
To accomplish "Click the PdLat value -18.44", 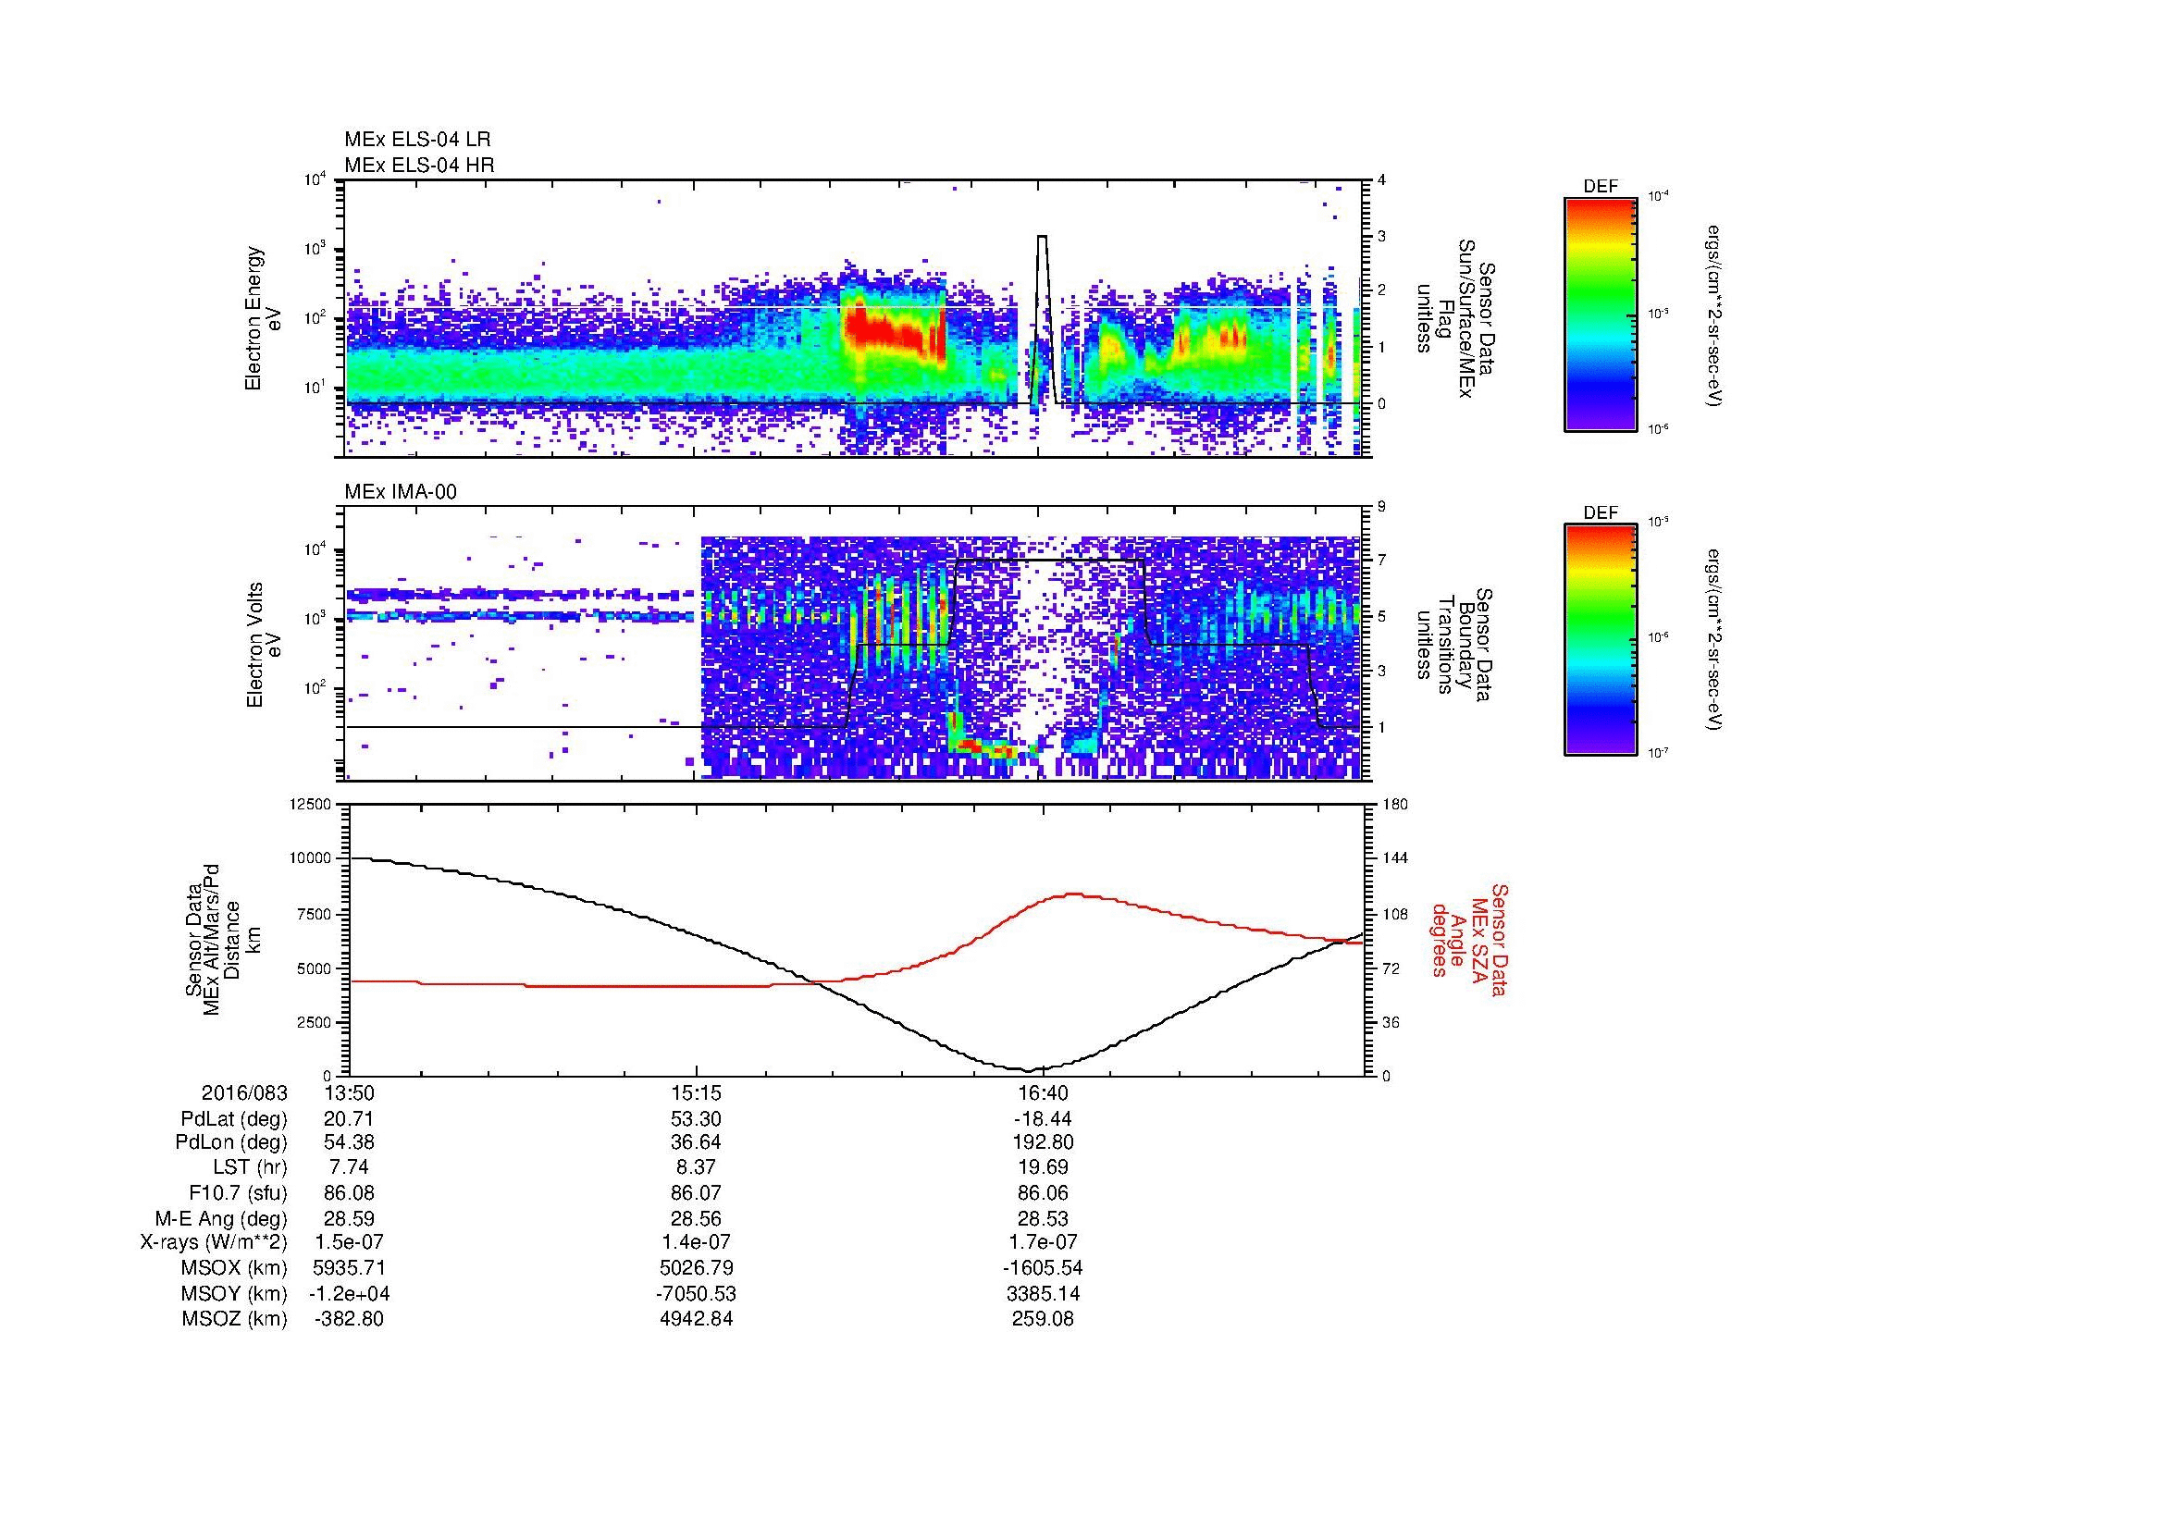I will pos(1043,1119).
